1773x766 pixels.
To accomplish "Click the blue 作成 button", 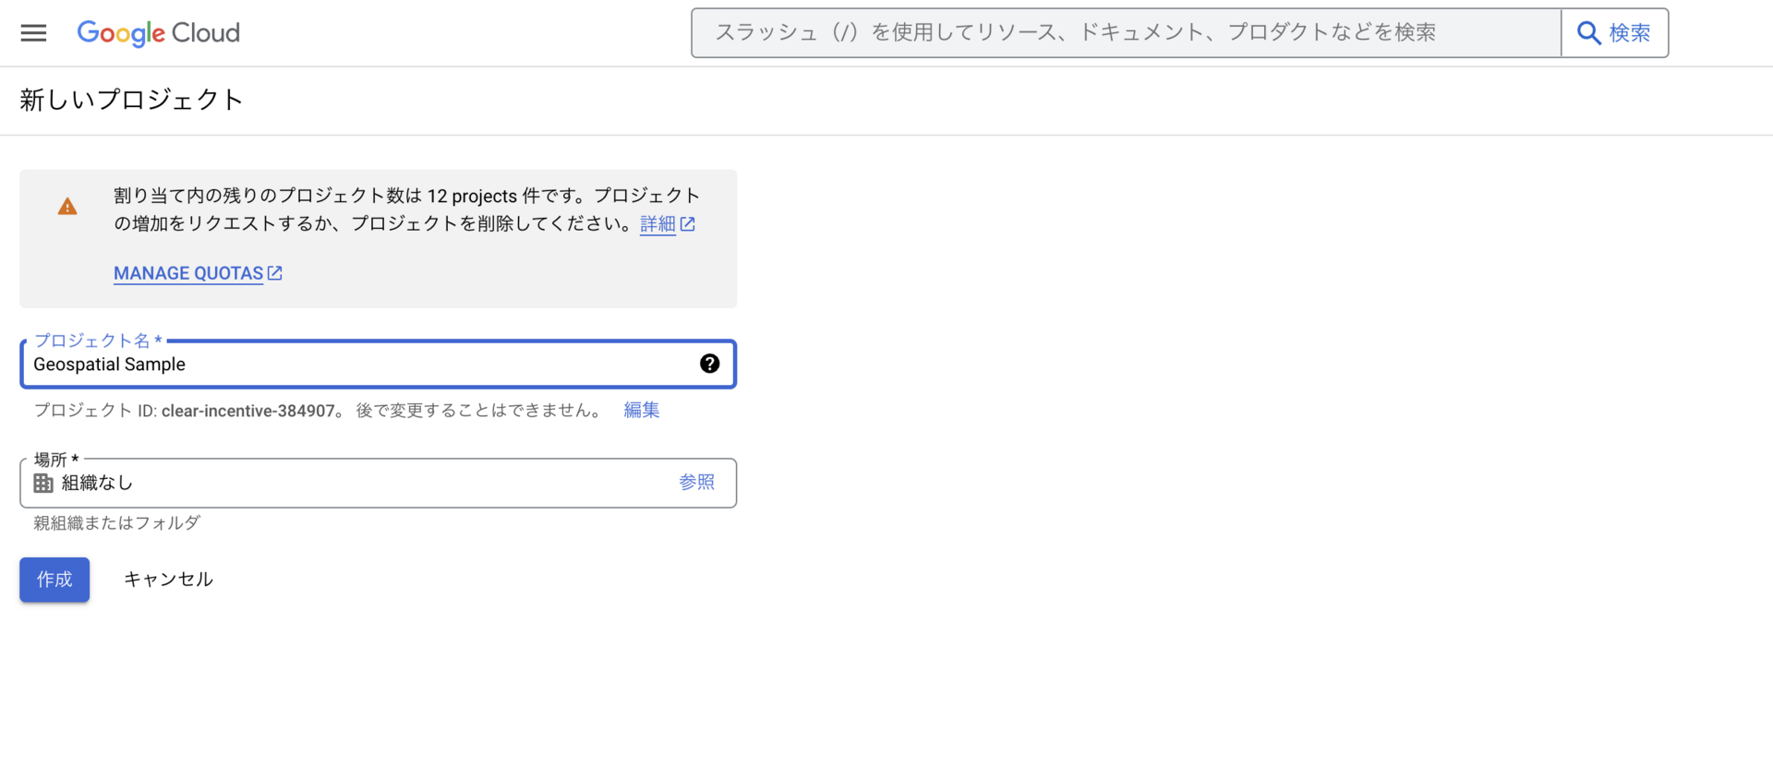I will pos(54,580).
